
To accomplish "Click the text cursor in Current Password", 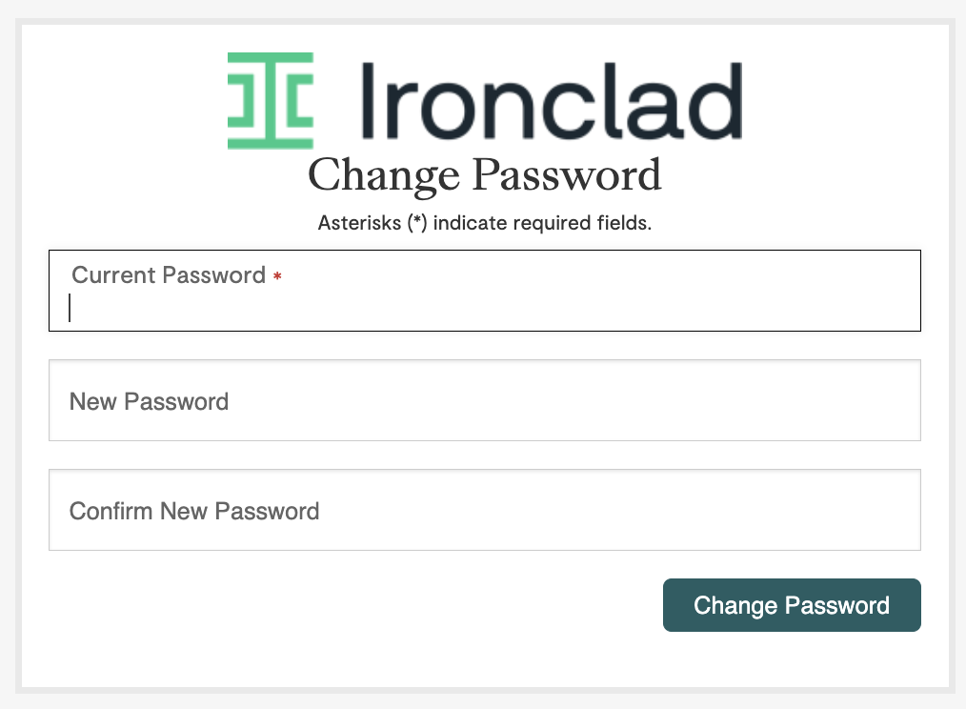I will pos(70,307).
